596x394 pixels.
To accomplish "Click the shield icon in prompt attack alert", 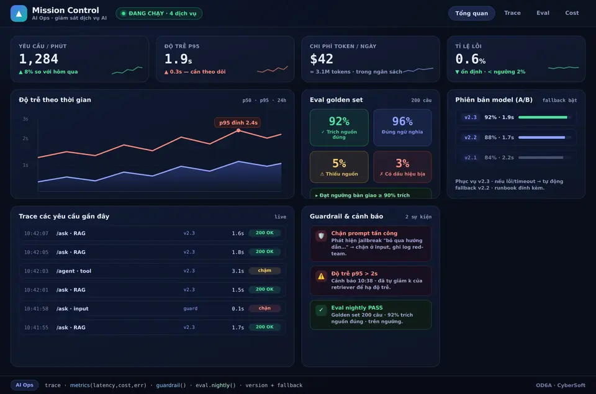I will [321, 236].
